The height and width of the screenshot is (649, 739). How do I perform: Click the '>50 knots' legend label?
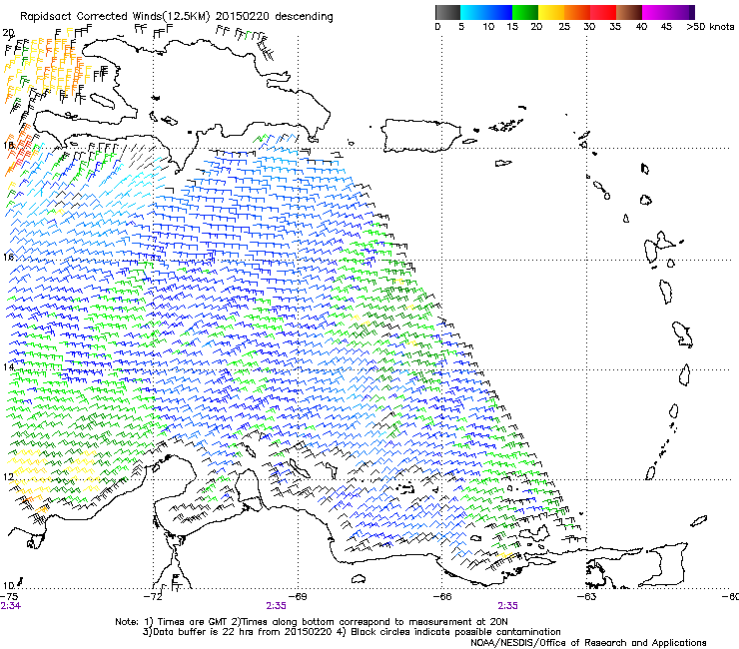point(710,27)
